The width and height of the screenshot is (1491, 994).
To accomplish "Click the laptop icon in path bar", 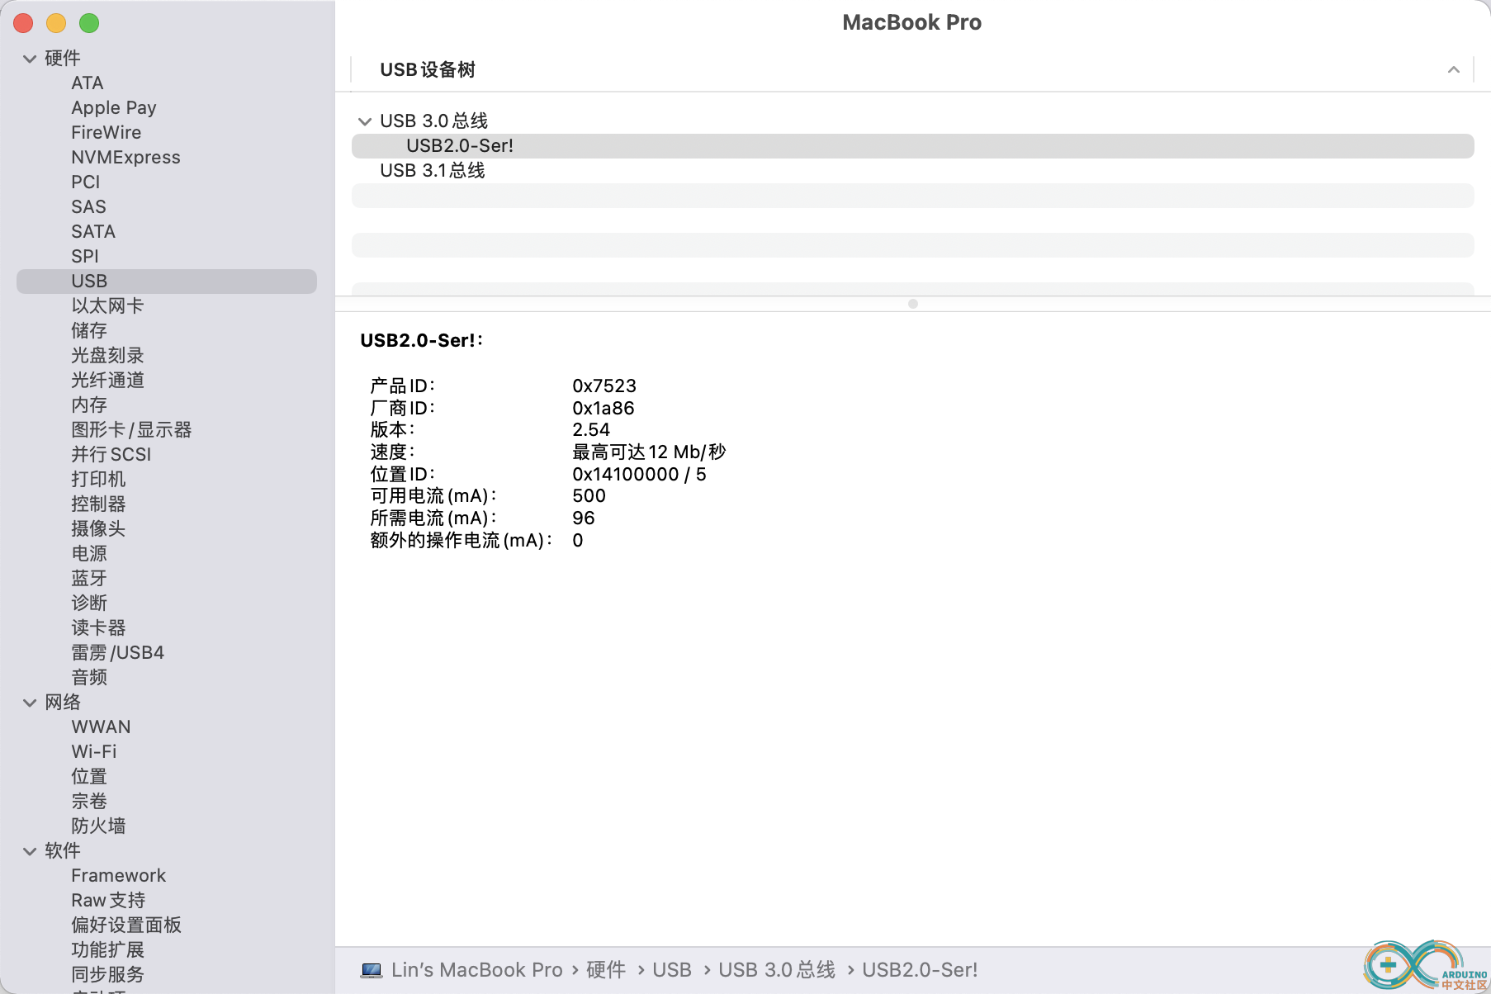I will [372, 970].
